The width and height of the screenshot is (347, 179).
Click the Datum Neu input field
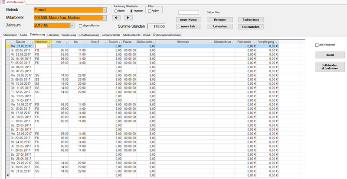(x=189, y=13)
